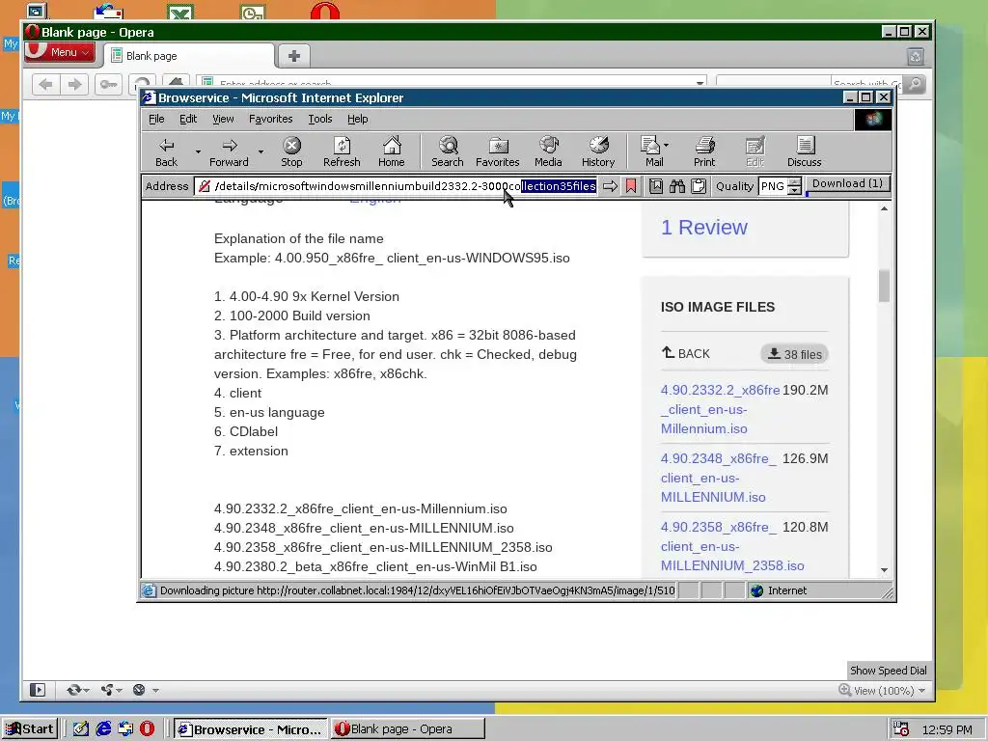Toggle Opera's panel button in status bar
Viewport: 988px width, 741px height.
pyautogui.click(x=38, y=690)
